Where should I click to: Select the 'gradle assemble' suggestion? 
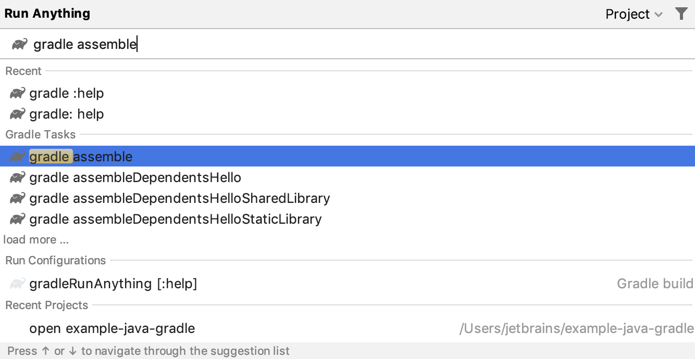[x=81, y=156]
